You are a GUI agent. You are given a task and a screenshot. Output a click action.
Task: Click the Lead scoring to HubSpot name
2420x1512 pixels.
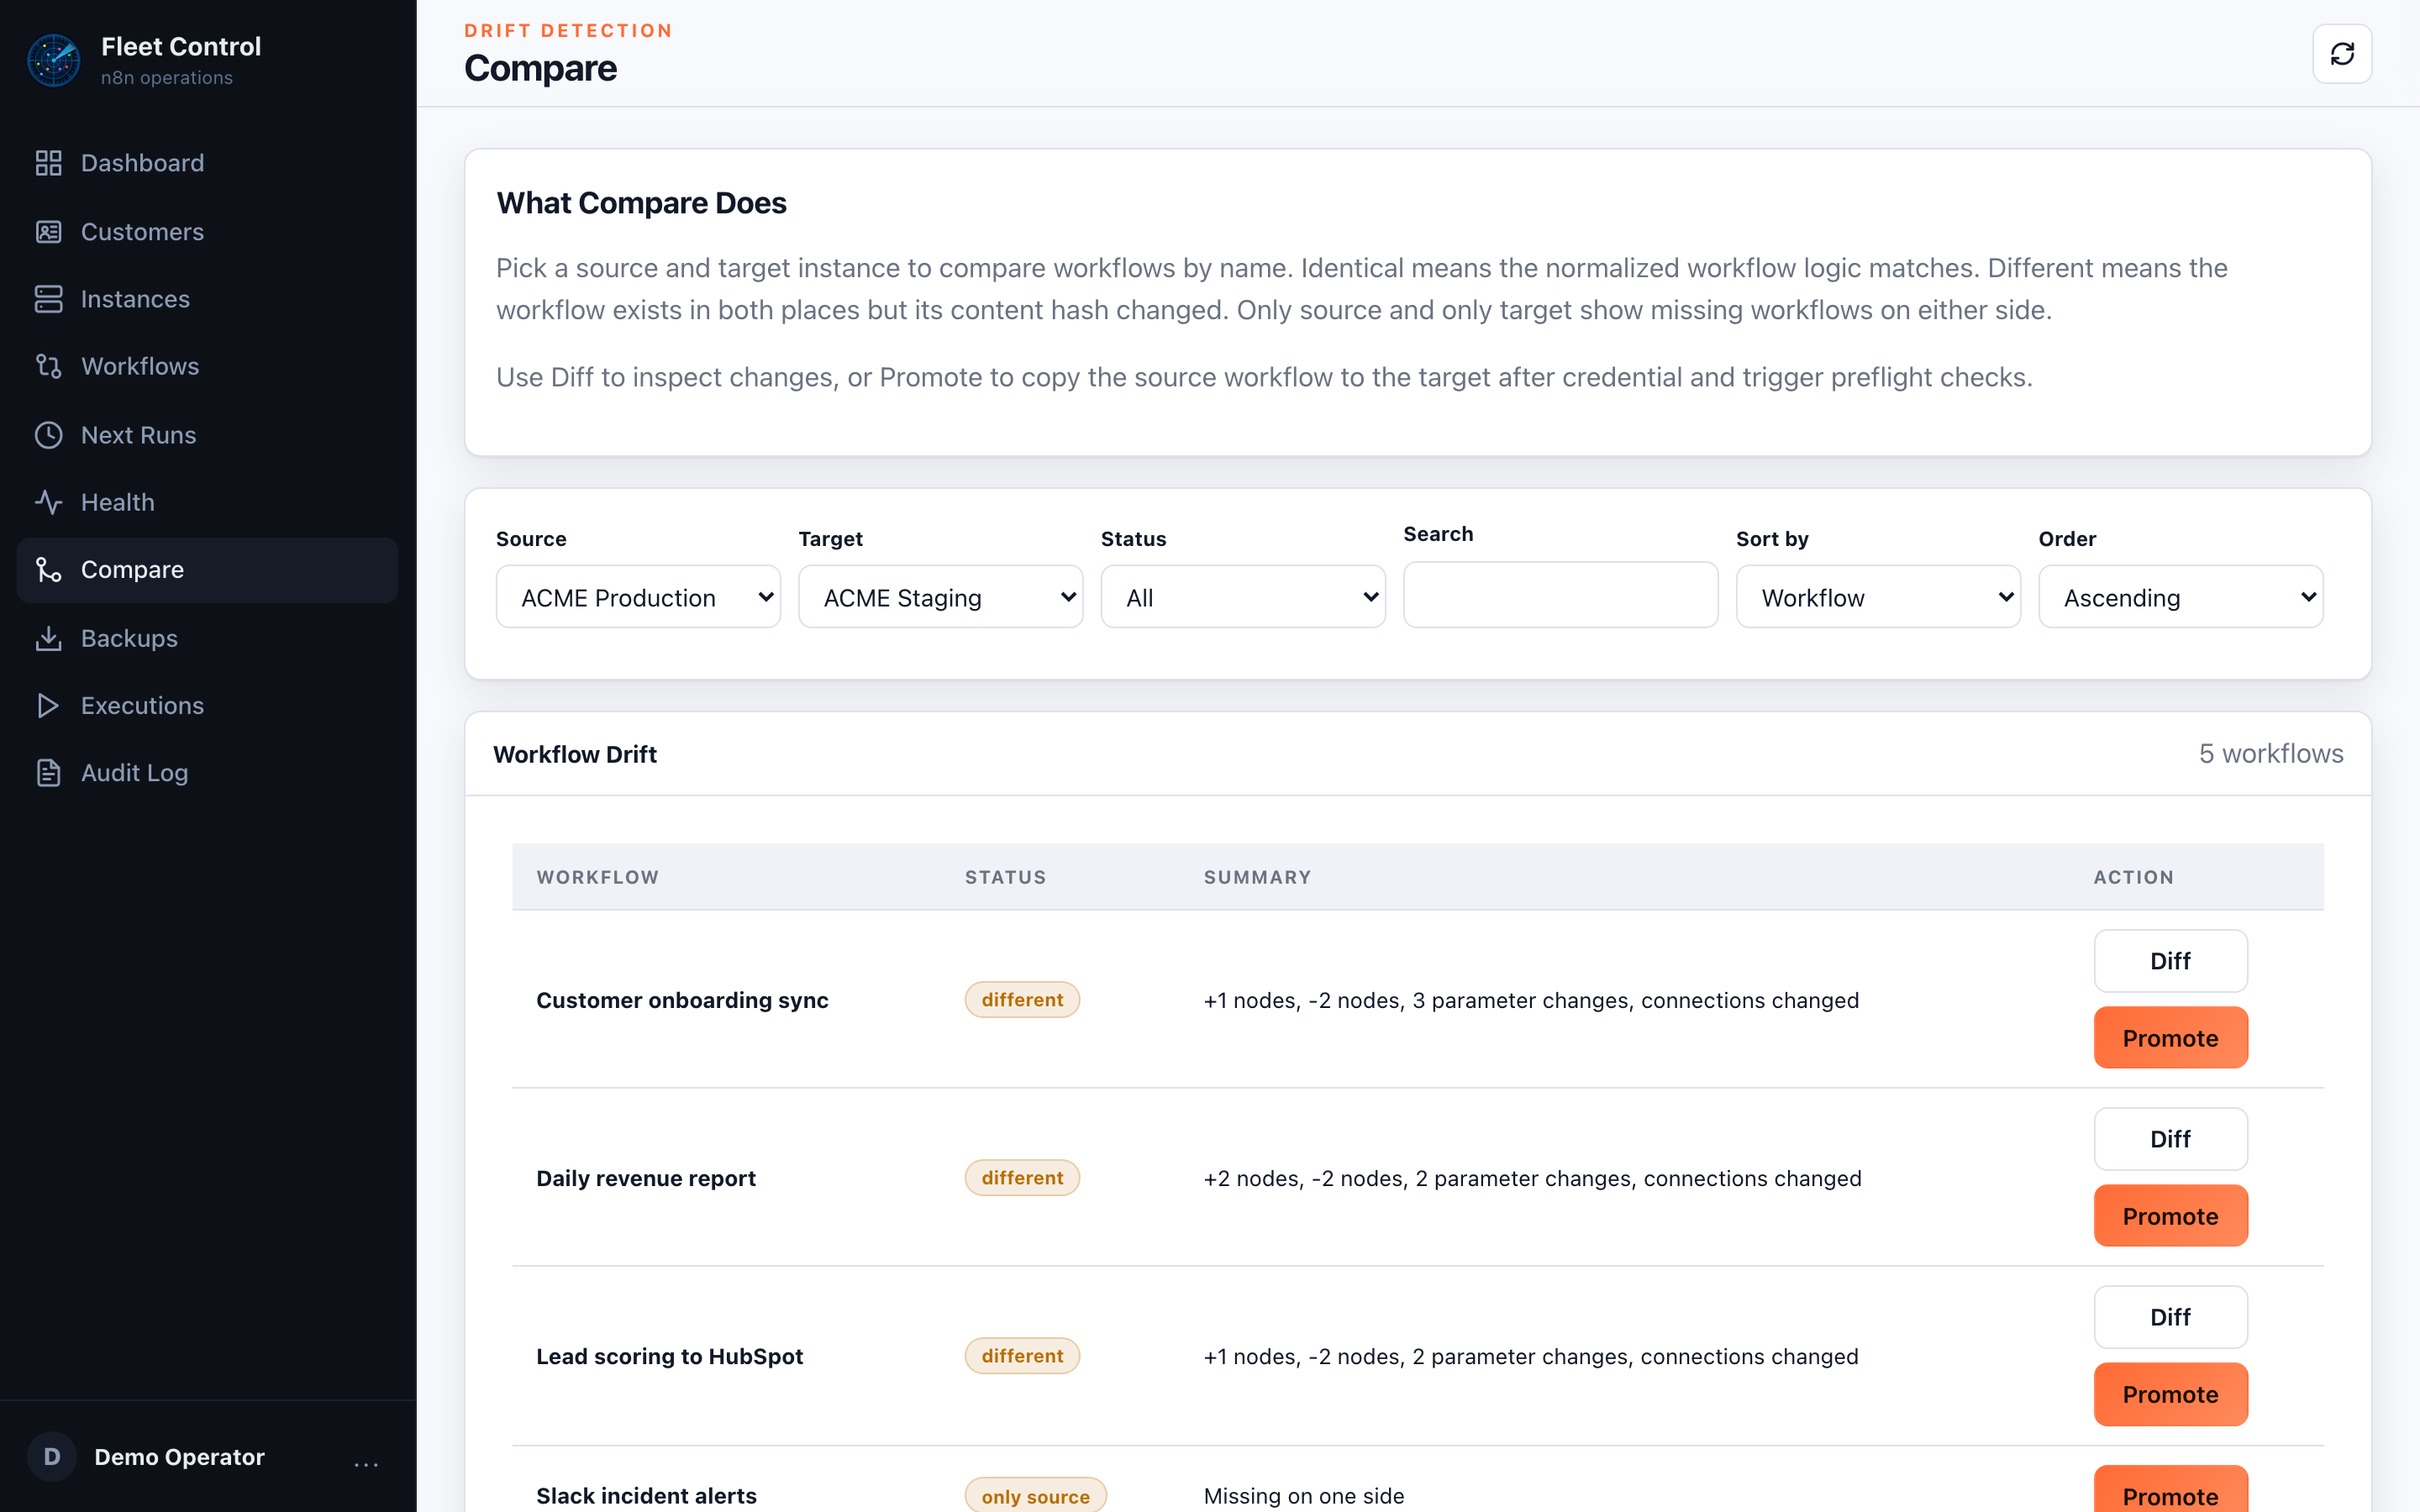pyautogui.click(x=669, y=1356)
